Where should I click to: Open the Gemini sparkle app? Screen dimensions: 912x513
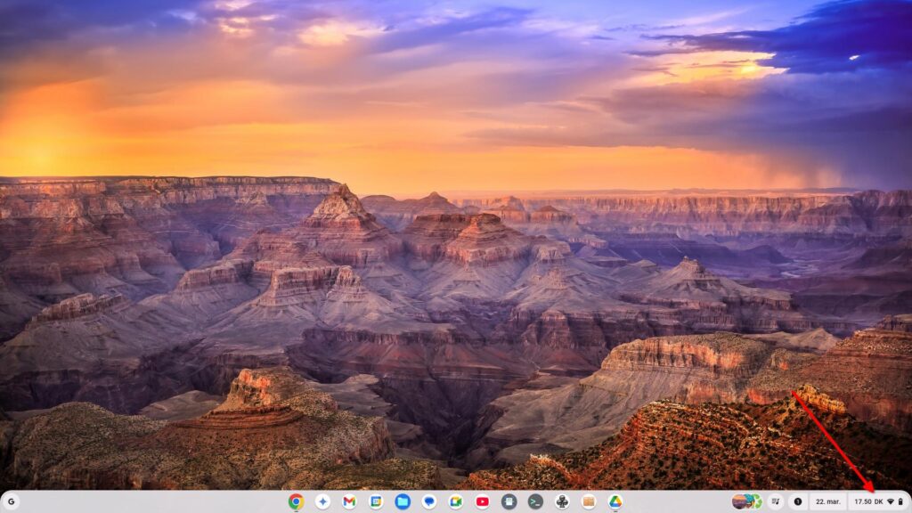pos(322,501)
